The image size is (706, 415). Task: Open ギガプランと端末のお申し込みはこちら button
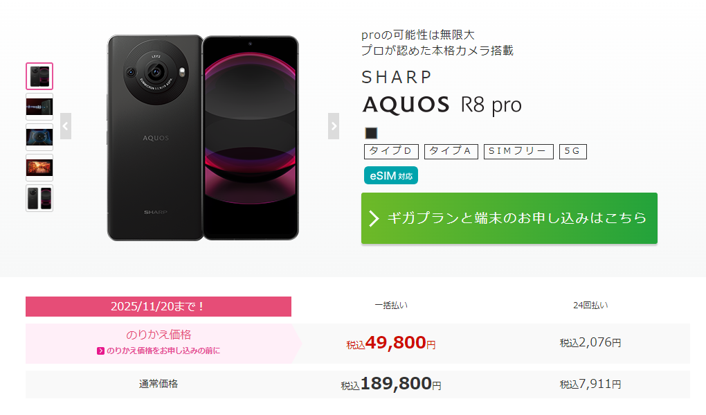pos(509,218)
